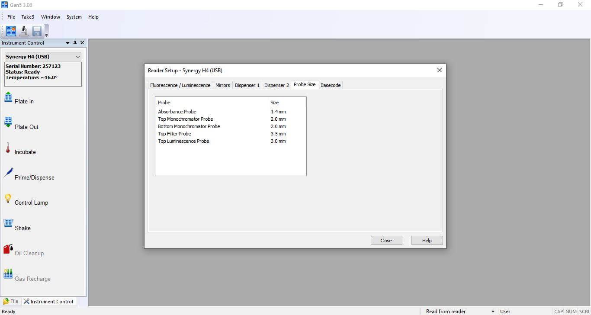Open the Incubate thermometer control

coord(8,148)
